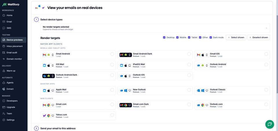Click the Home house icon in sidebar
Viewport: 278px width, 131px height.
[x=4, y=15]
